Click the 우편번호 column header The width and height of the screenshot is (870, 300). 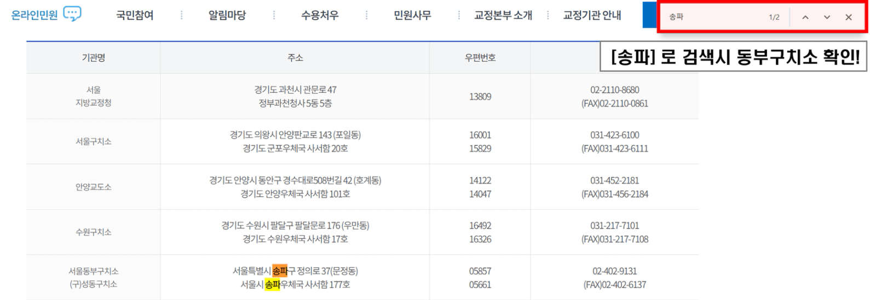pyautogui.click(x=480, y=57)
